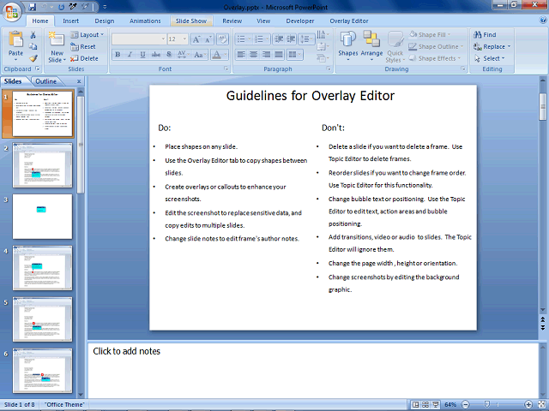549x411 pixels.
Task: Click the Copy icon
Action: coord(33,46)
